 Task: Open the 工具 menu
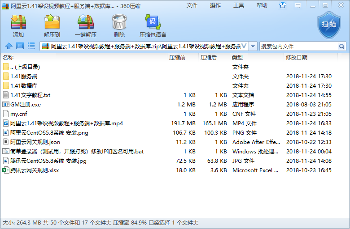click(x=239, y=5)
